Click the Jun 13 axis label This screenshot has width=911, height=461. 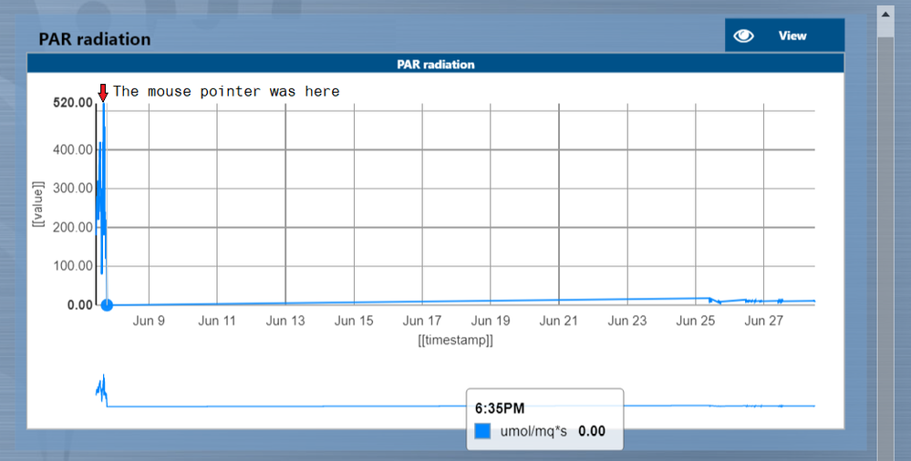[x=285, y=321]
